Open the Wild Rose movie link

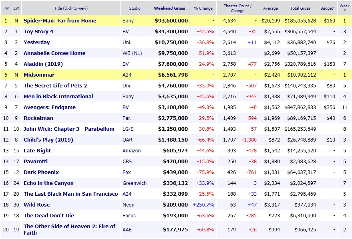click(37, 205)
